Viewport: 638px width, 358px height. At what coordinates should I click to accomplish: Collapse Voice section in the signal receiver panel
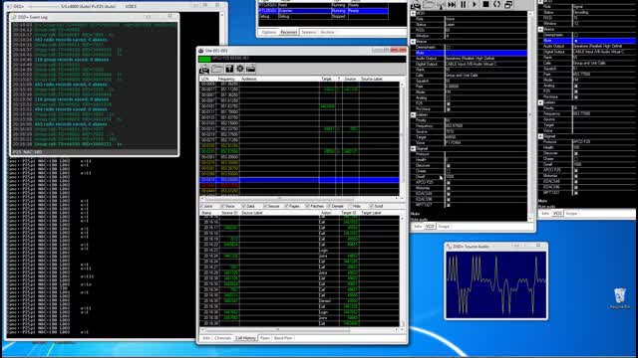540,29
